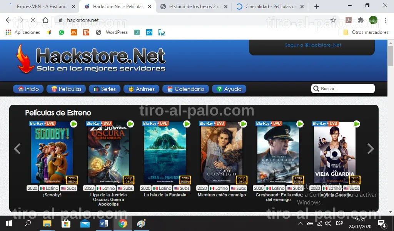Switch ESP keyboard language indicator

pyautogui.click(x=339, y=223)
